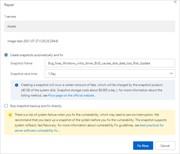The width and height of the screenshot is (180, 154).
Task: Click the Cancel button
Action: click(165, 146)
